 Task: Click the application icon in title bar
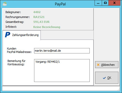[5, 4]
